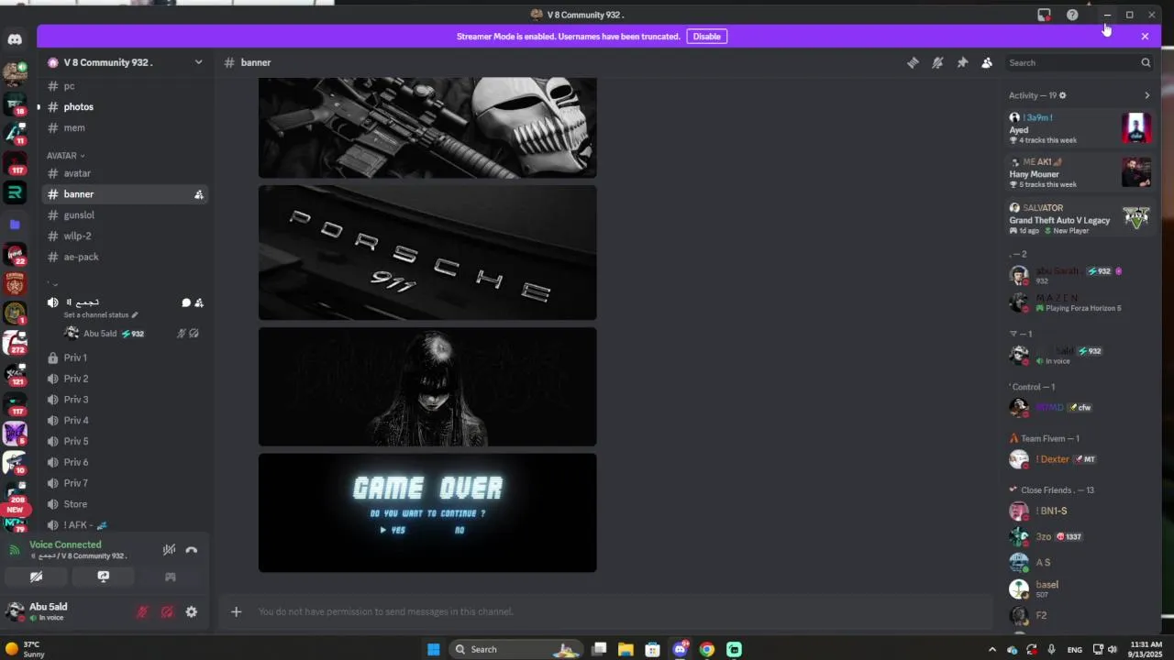The width and height of the screenshot is (1174, 660).
Task: Create invite icon next to banner channel
Action: 199,194
